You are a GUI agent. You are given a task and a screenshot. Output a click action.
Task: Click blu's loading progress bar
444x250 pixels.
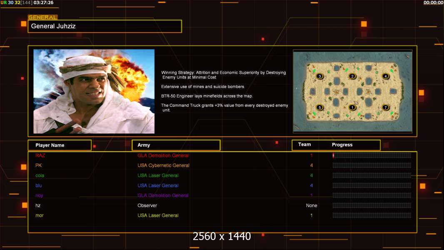pyautogui.click(x=372, y=185)
